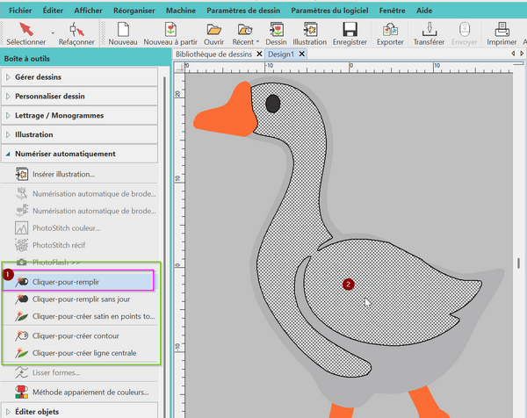This screenshot has height=418, width=527.
Task: Create a new design with Nouveau
Action: pos(123,32)
